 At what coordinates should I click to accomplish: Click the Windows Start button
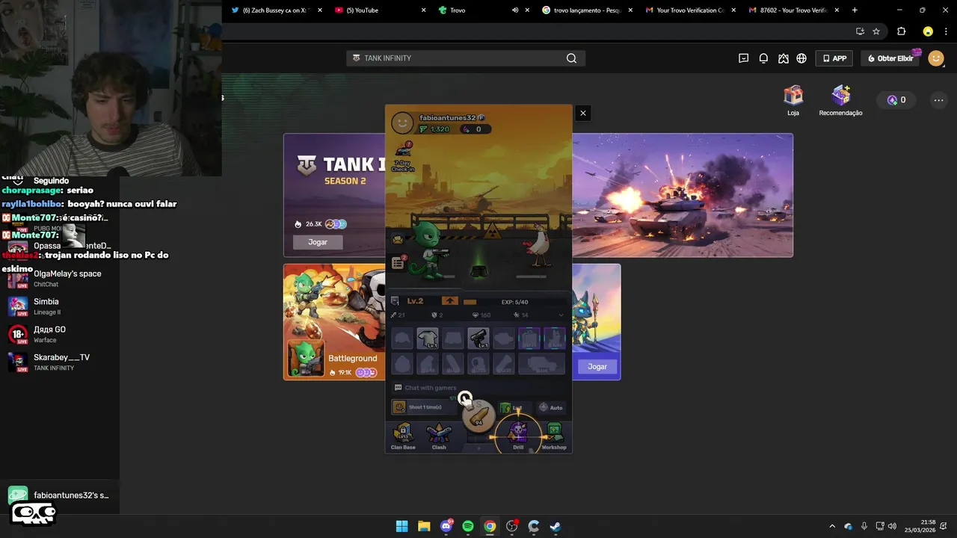click(x=401, y=526)
